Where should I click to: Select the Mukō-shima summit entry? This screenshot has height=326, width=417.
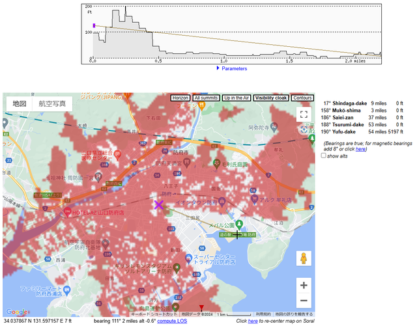click(x=363, y=110)
